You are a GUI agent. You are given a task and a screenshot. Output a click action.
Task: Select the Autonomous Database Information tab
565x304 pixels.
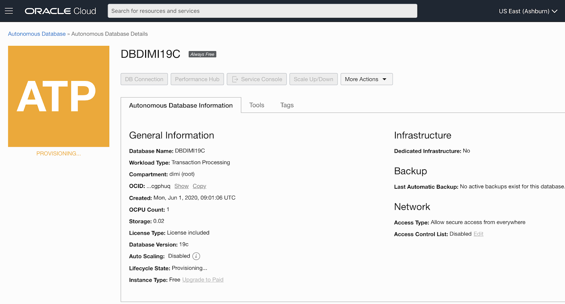pos(181,105)
